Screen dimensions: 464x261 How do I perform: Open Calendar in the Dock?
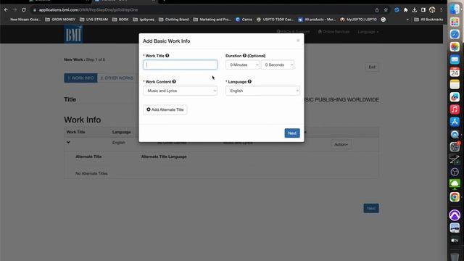click(x=455, y=72)
